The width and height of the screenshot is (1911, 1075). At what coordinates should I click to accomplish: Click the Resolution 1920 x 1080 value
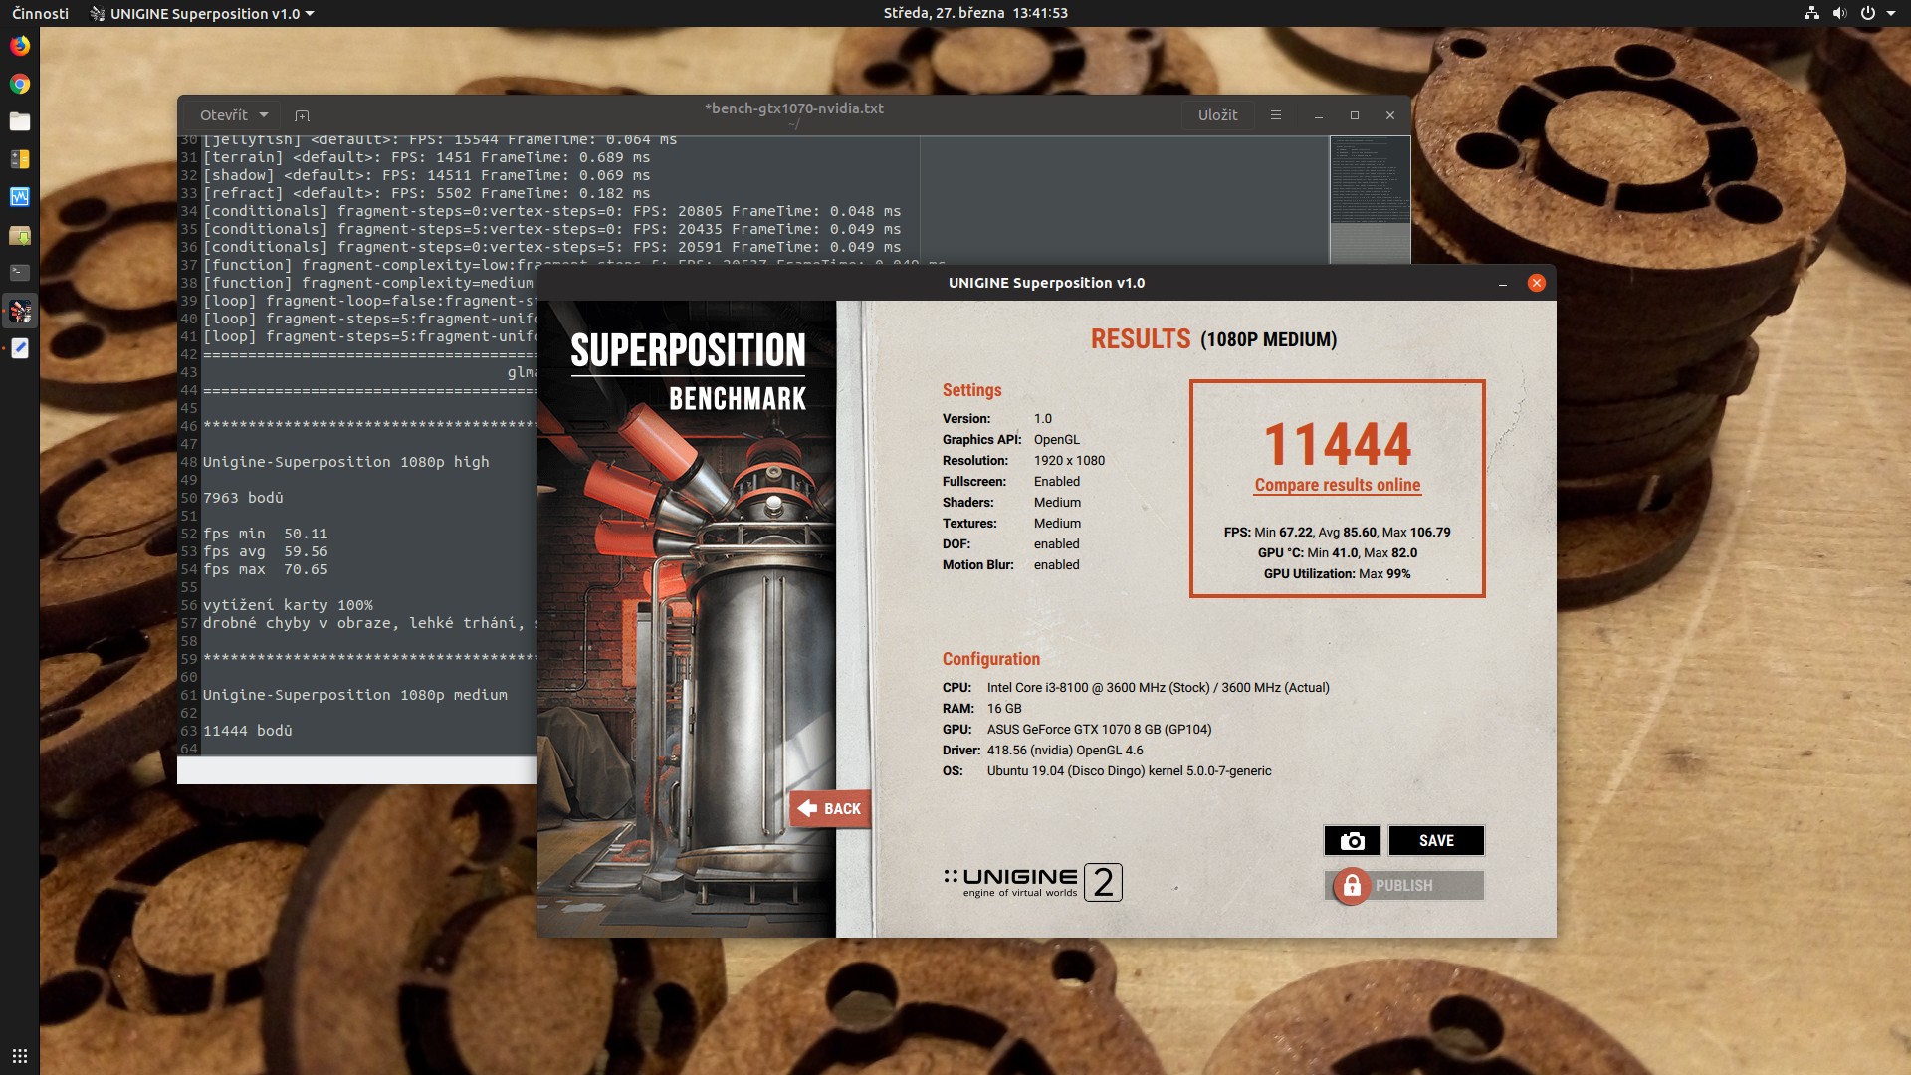click(x=1069, y=461)
